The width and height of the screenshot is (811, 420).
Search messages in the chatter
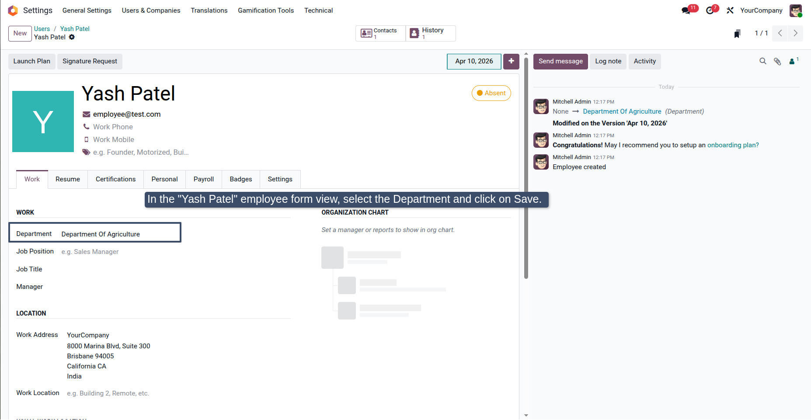click(763, 61)
